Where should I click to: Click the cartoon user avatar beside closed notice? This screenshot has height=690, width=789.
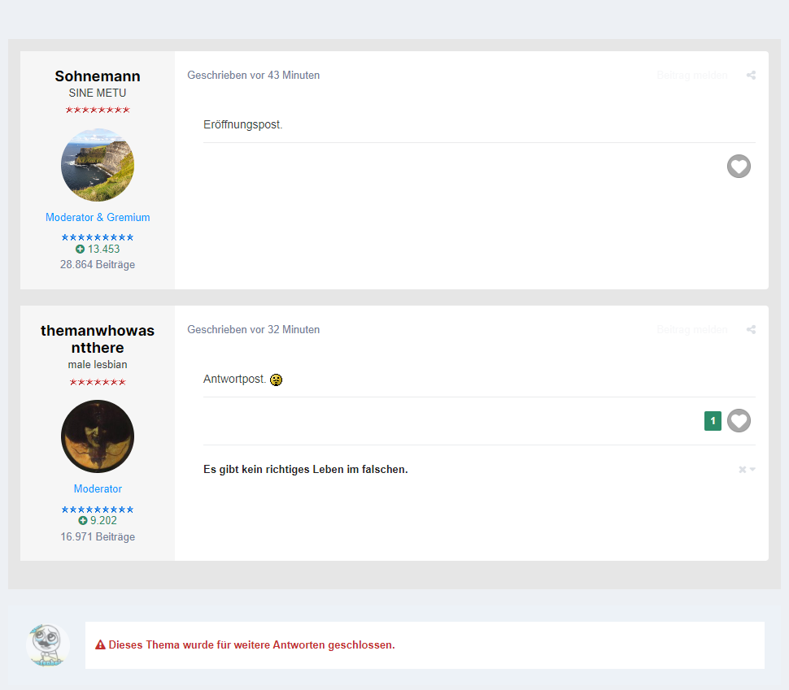click(48, 645)
